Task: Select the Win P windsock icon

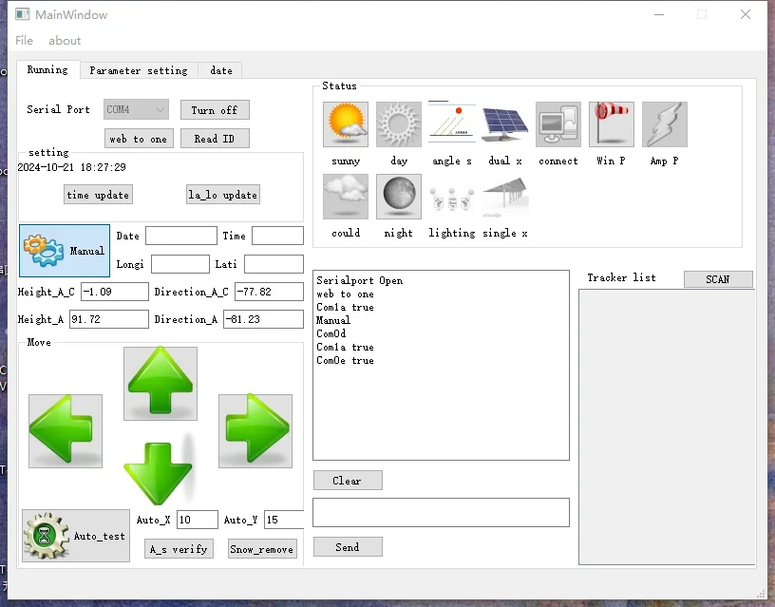Action: point(612,124)
